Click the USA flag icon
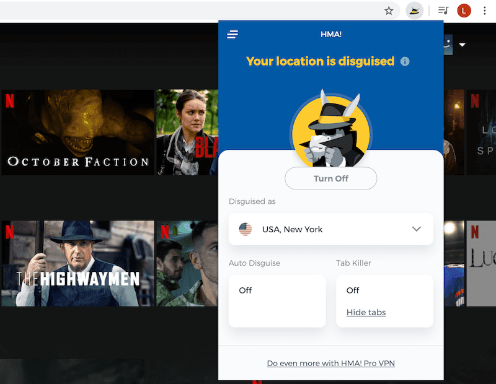The image size is (496, 384). pos(246,229)
